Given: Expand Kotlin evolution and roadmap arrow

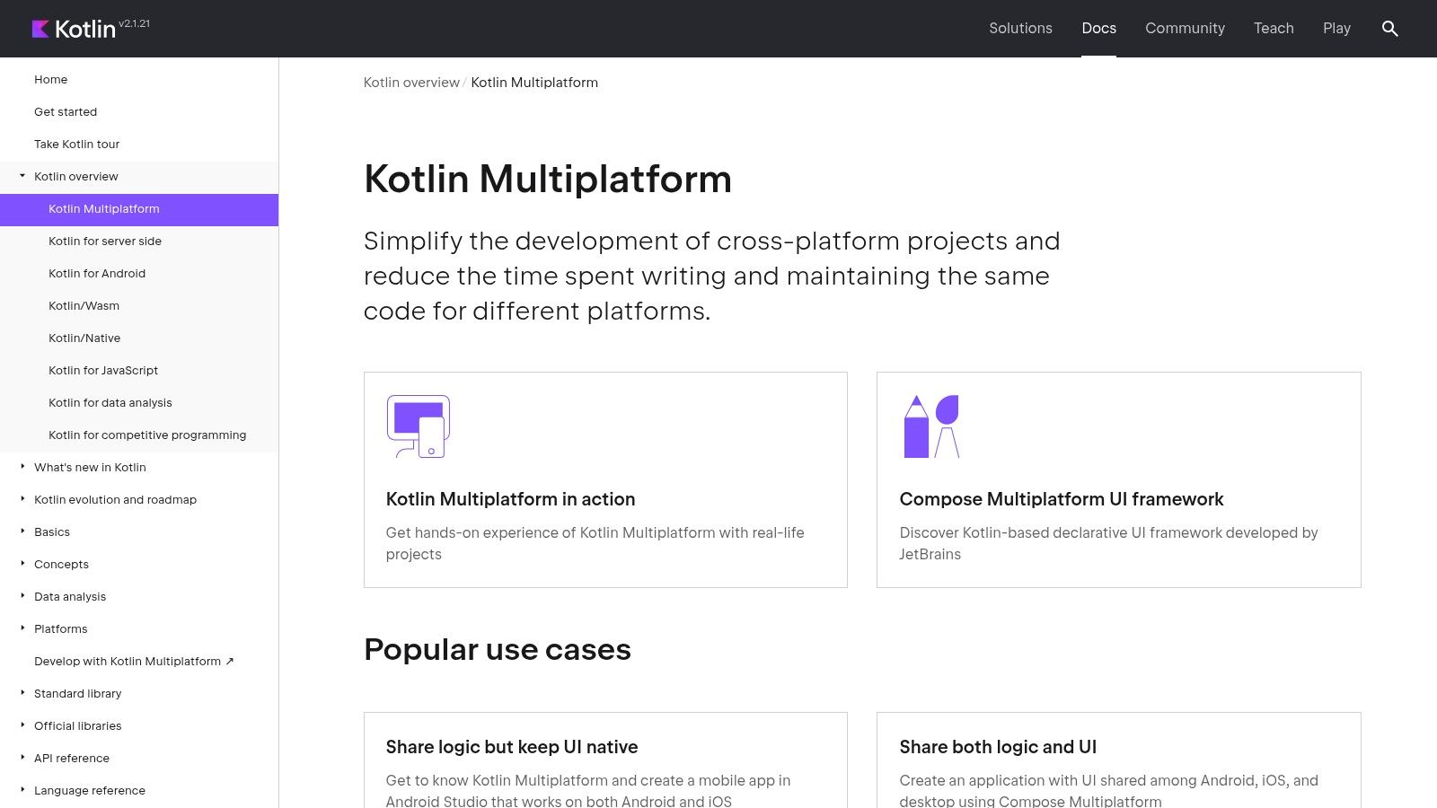Looking at the screenshot, I should [x=22, y=499].
